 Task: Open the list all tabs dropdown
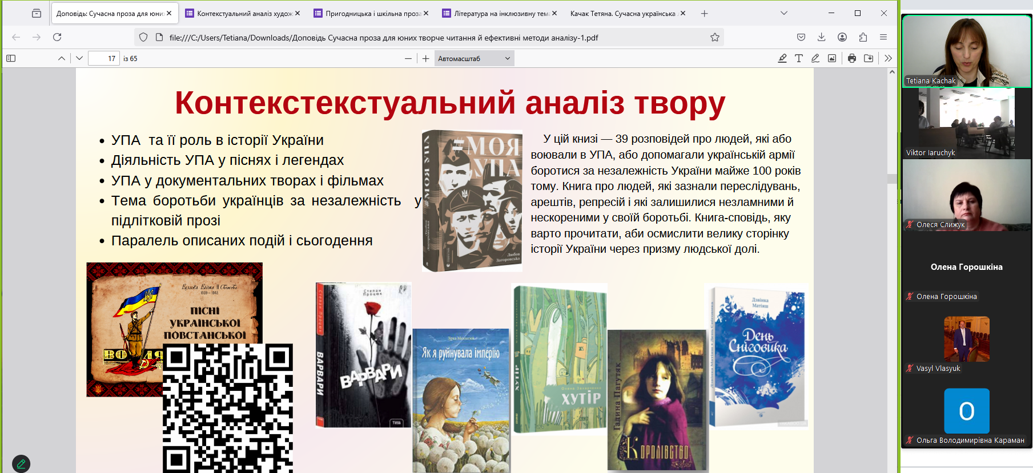click(x=784, y=13)
